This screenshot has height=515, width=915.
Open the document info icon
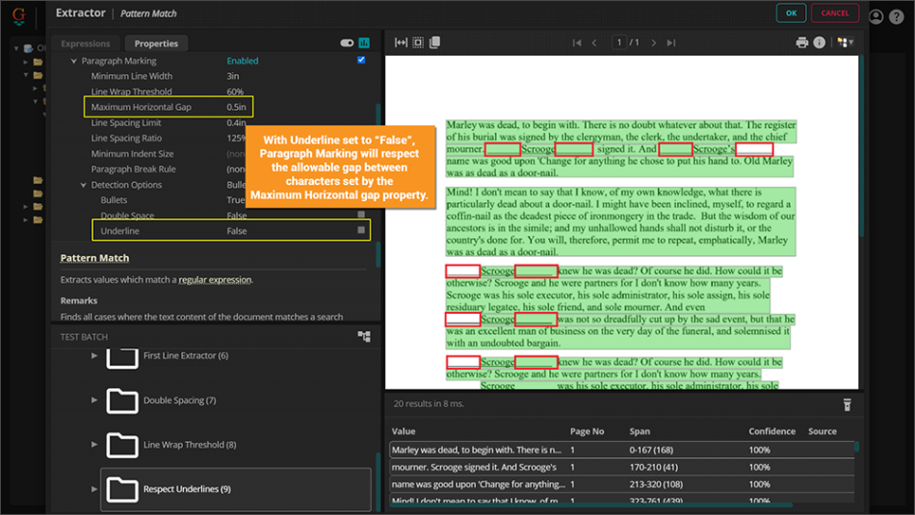(x=820, y=42)
